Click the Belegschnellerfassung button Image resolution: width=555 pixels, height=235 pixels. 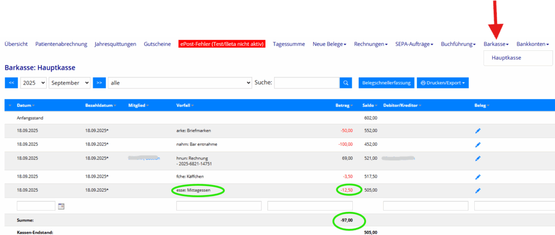386,83
